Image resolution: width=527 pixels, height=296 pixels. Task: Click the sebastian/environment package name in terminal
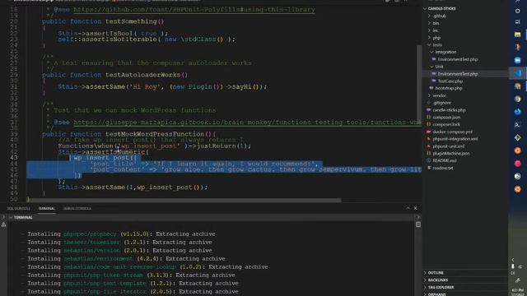click(x=98, y=259)
